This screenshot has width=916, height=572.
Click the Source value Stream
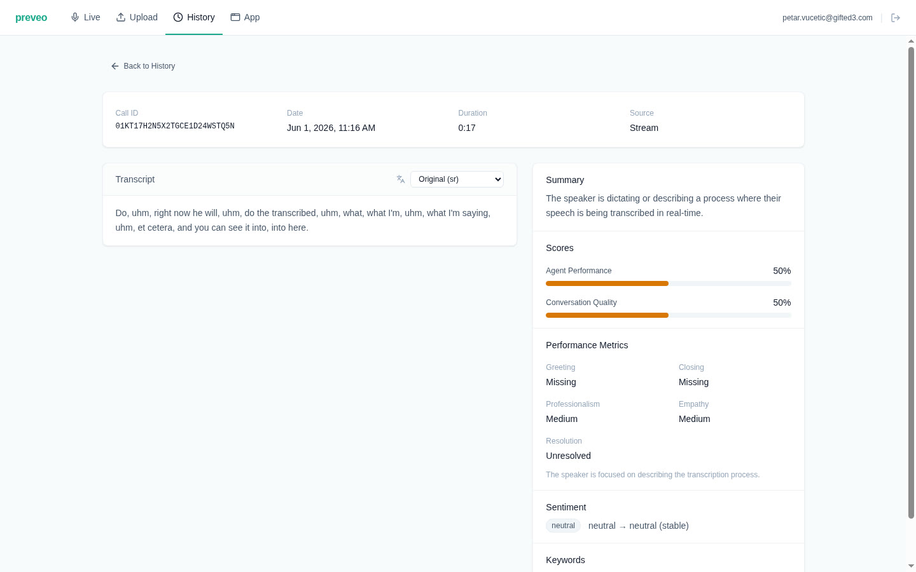point(644,128)
